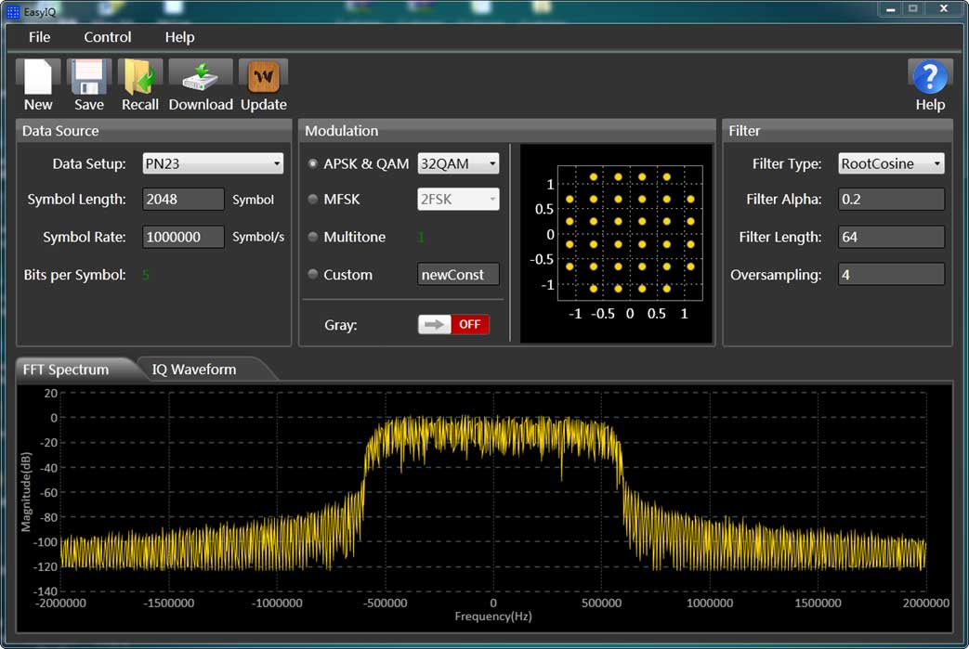Switch to the IQ Waveform tab

194,370
